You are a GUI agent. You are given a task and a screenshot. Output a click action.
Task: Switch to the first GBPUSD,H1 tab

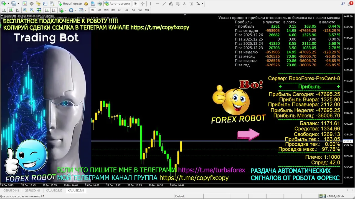click(x=11, y=190)
